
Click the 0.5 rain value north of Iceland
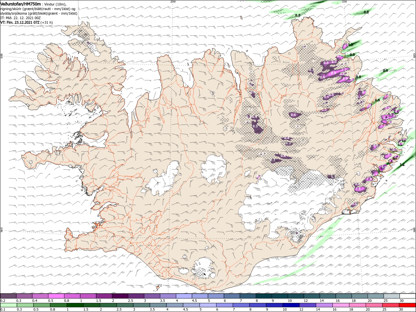(297, 15)
